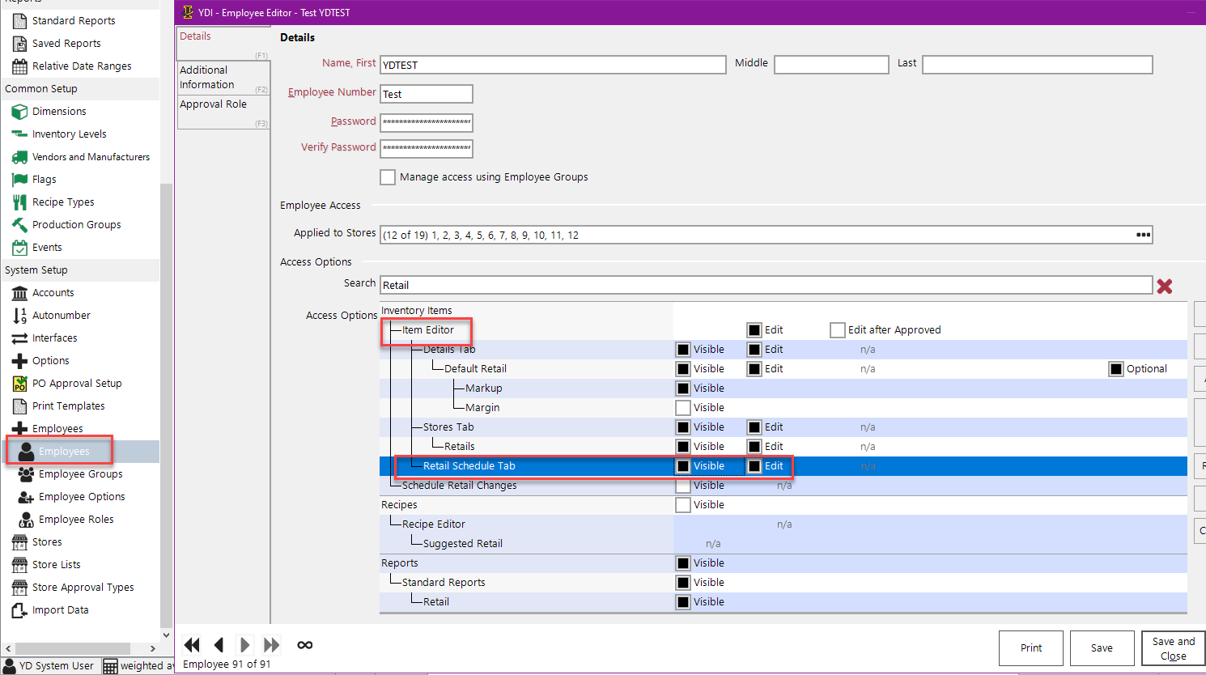The width and height of the screenshot is (1206, 675).
Task: Enable Manage access using Employee Groups
Action: tap(388, 177)
